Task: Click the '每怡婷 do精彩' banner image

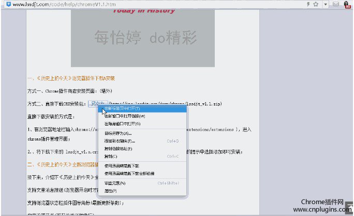Action: tap(143, 38)
